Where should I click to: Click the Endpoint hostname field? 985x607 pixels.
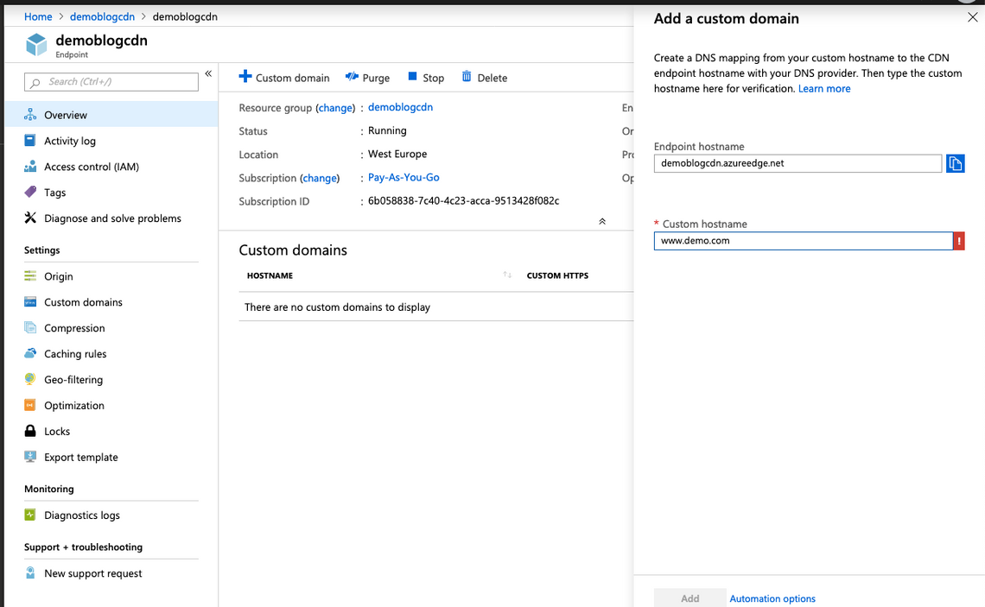pyautogui.click(x=798, y=163)
